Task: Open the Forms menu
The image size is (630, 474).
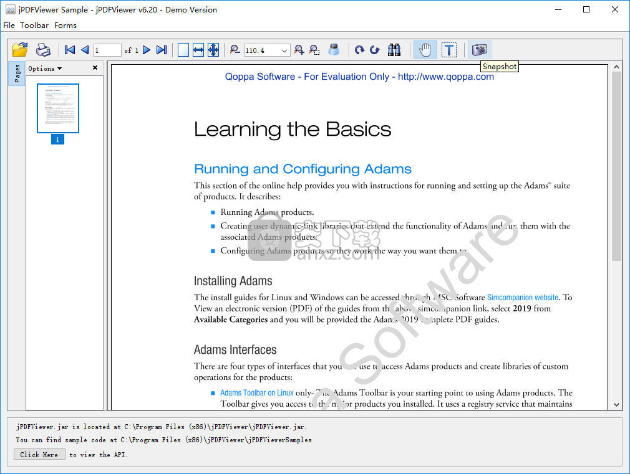Action: [x=65, y=26]
